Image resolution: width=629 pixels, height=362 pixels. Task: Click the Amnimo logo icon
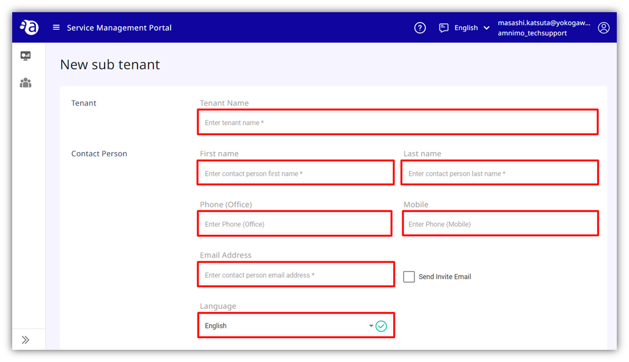click(x=29, y=27)
